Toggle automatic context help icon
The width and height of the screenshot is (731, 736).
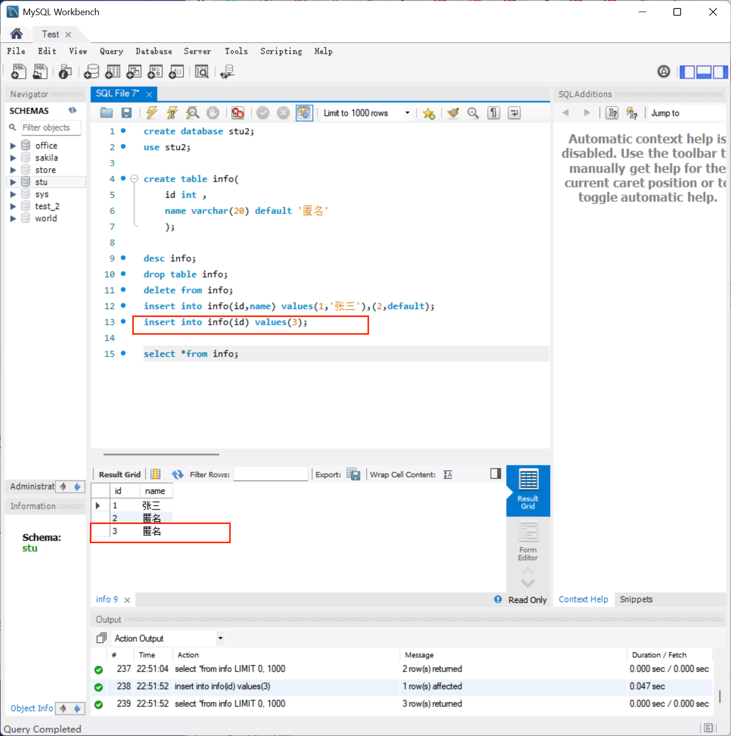pos(632,113)
